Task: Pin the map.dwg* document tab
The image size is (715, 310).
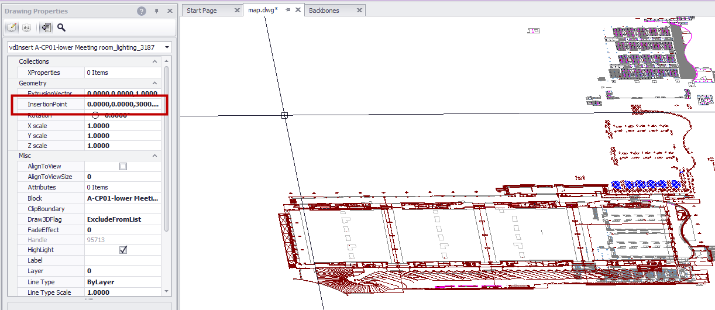Action: [x=288, y=10]
